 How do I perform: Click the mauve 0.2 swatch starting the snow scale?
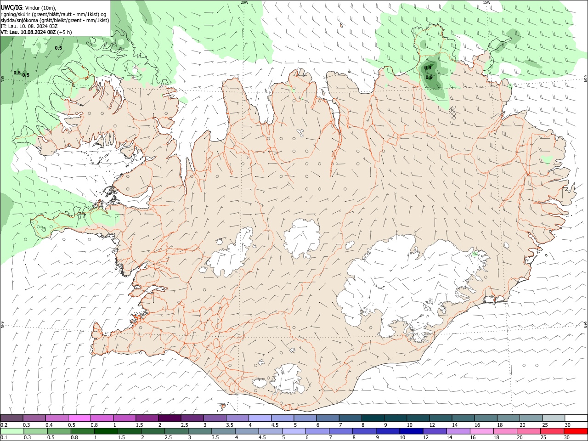point(11,418)
